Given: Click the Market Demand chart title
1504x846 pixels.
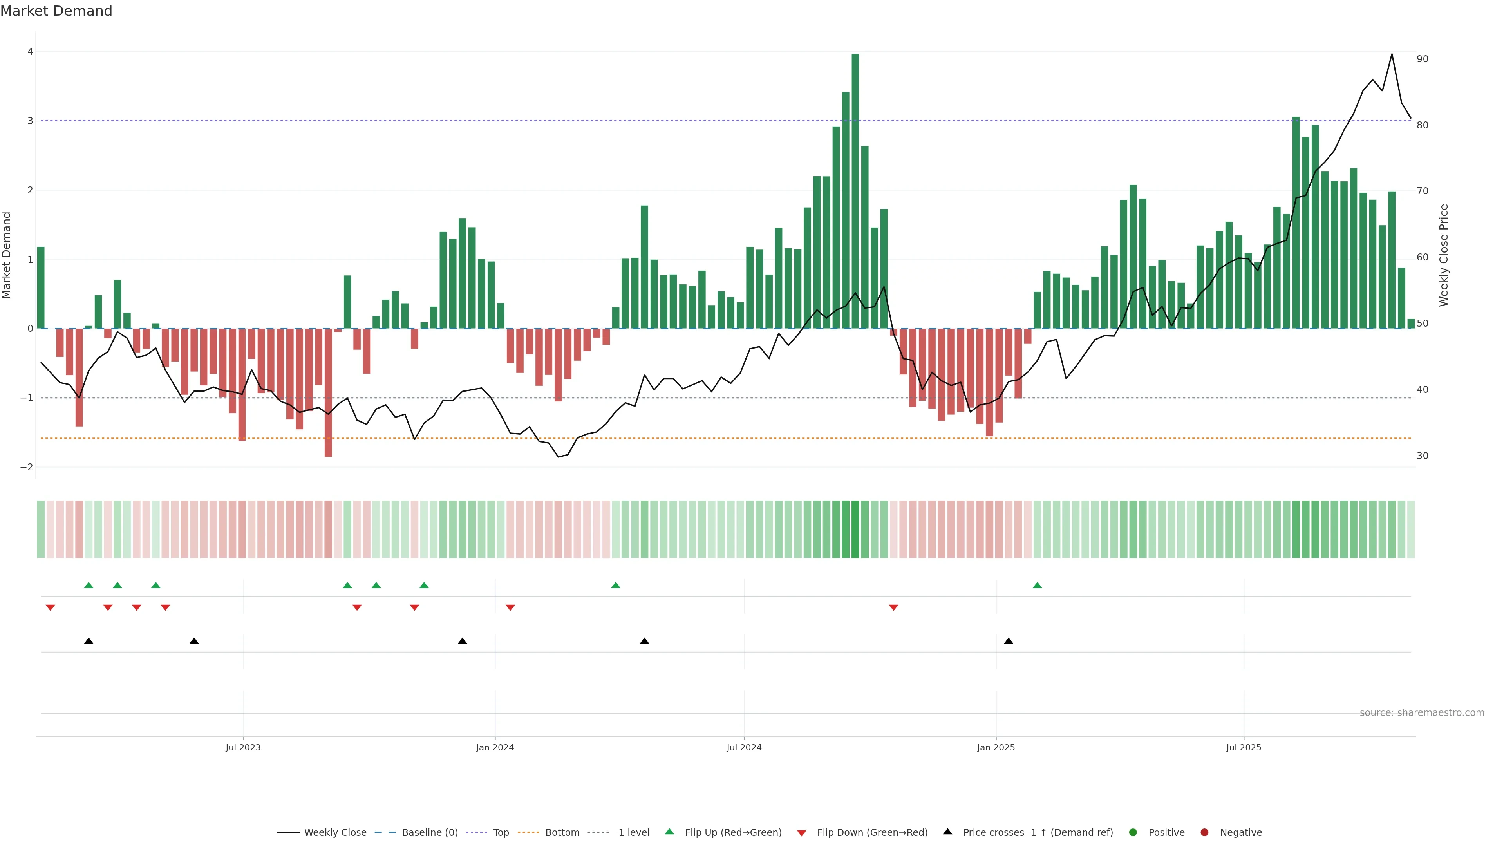Looking at the screenshot, I should point(56,11).
